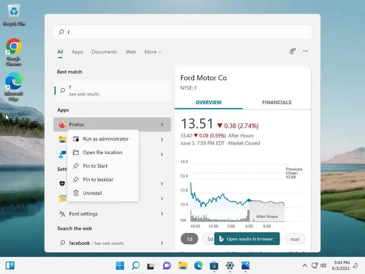This screenshot has height=274, width=365.
Task: Click Open results in browser button
Action: tap(247, 239)
